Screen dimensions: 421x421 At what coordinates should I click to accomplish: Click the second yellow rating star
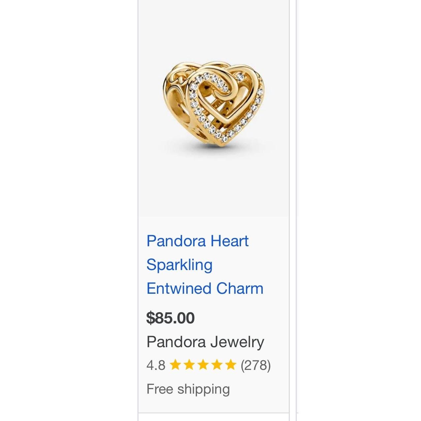[189, 365]
